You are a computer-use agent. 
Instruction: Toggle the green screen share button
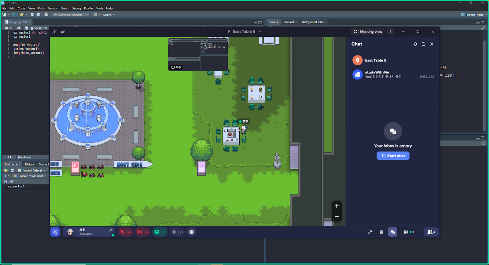click(x=157, y=232)
